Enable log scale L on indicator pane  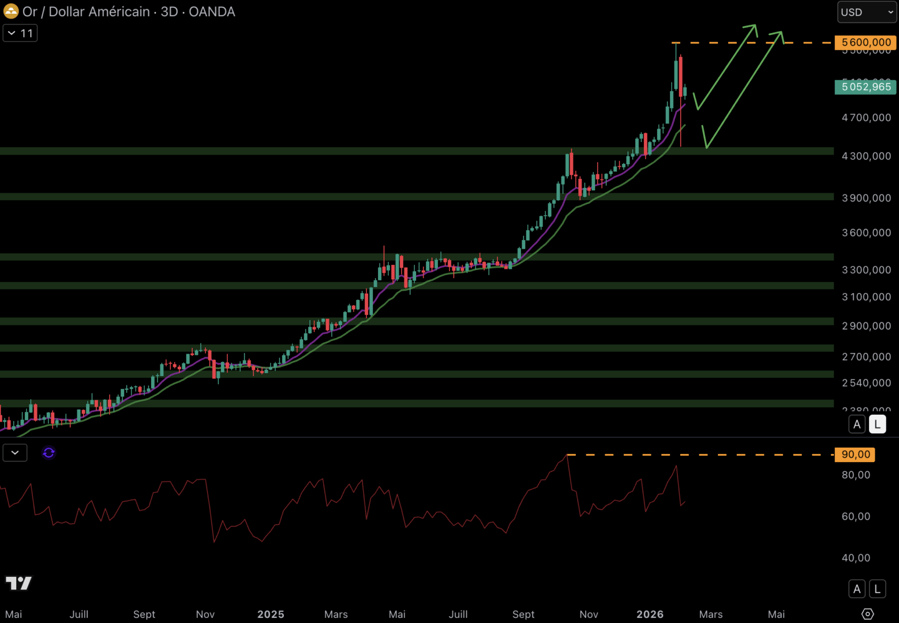pyautogui.click(x=877, y=589)
